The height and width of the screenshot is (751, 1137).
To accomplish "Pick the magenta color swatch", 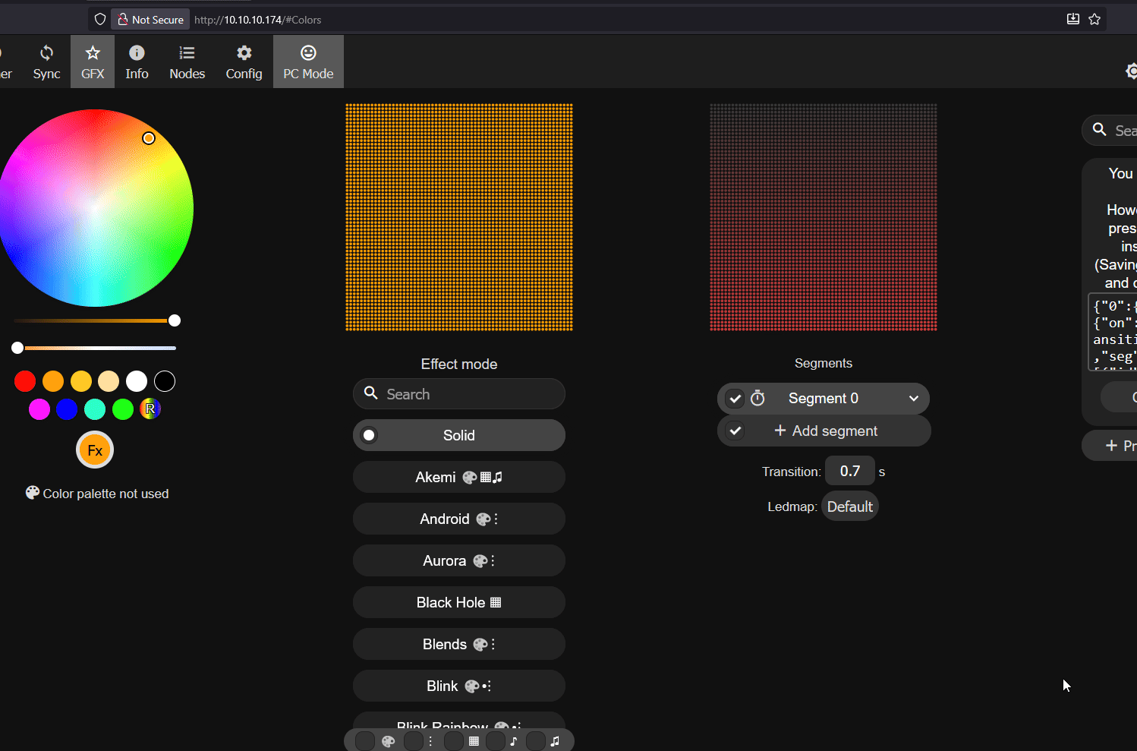I will [x=39, y=409].
